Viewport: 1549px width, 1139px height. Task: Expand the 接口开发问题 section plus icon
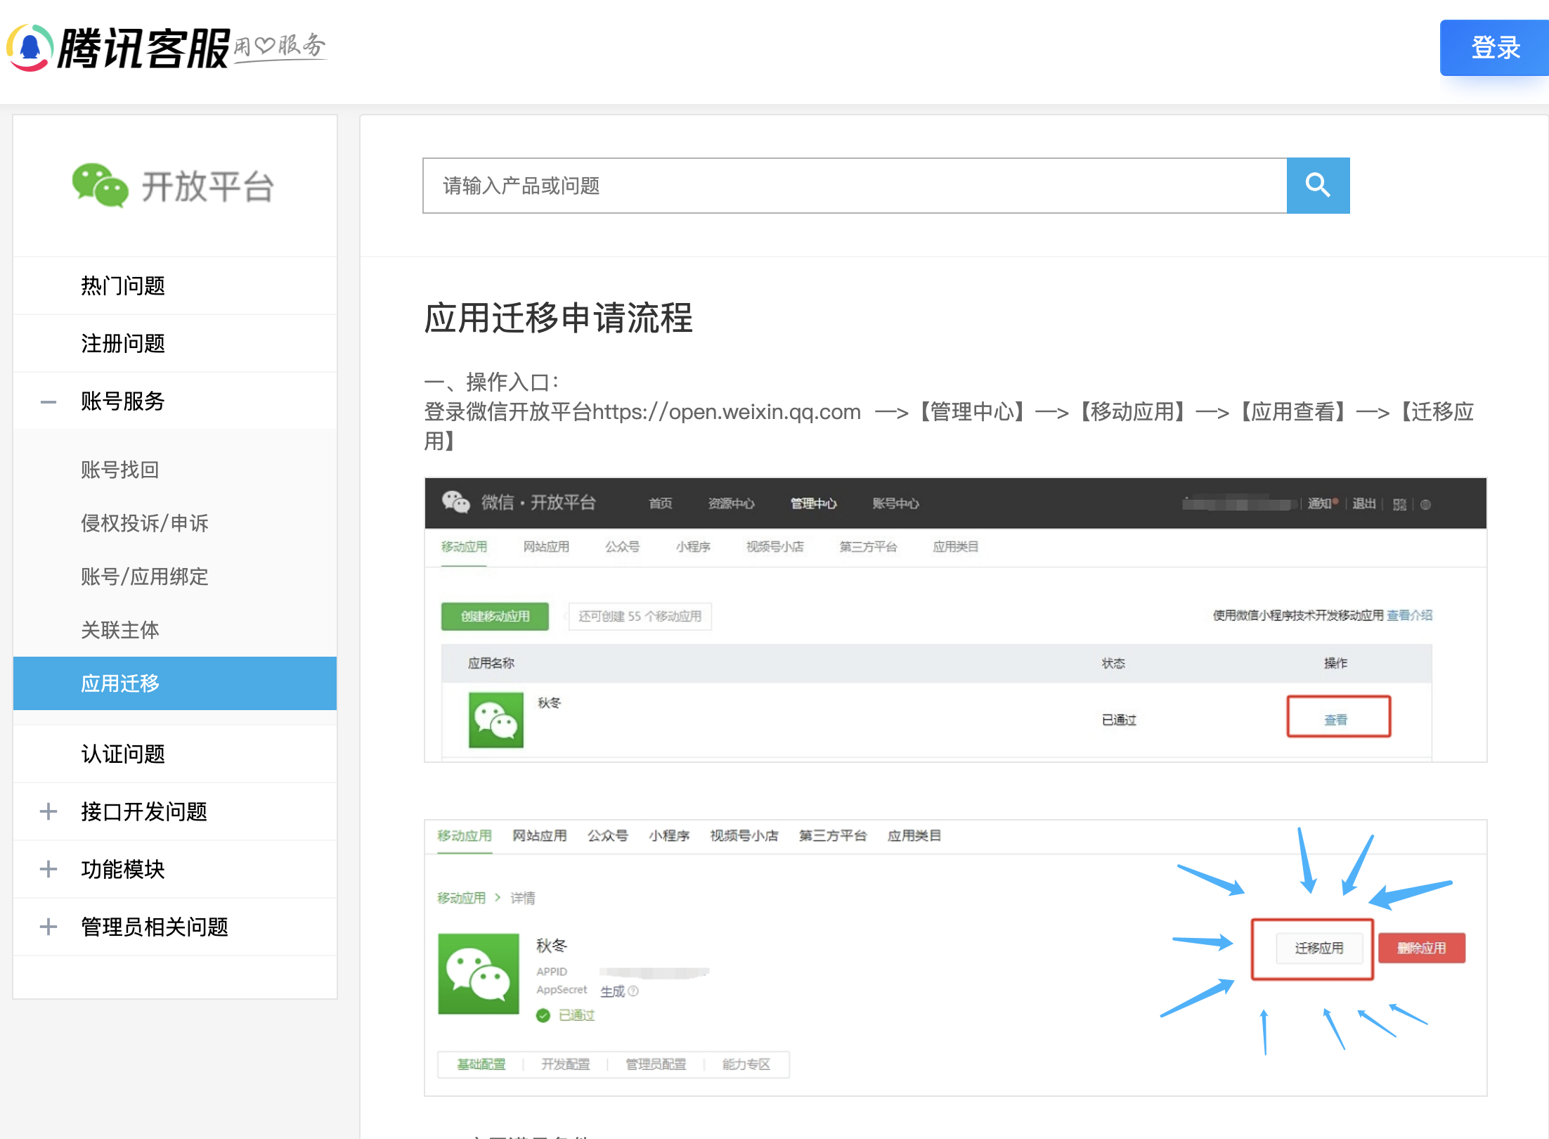48,811
